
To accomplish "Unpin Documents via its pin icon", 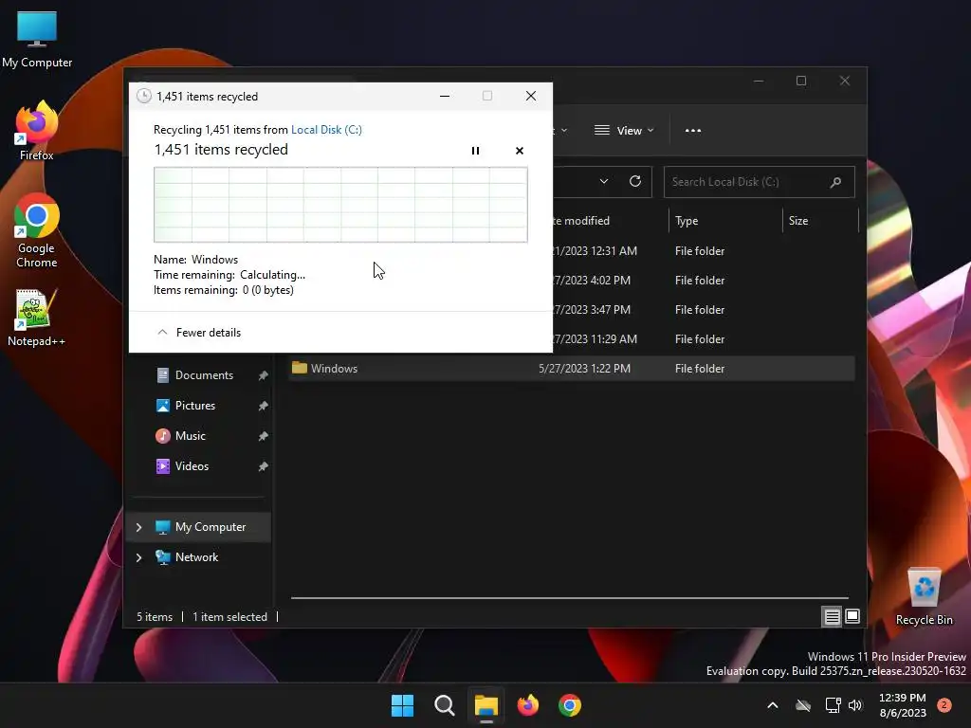I will click(x=263, y=375).
